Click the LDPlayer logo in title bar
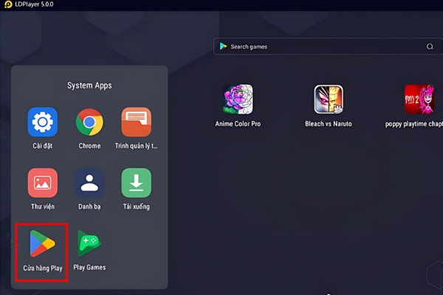443x295 pixels. click(8, 4)
